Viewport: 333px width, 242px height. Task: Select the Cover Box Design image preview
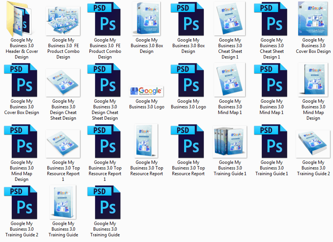click(x=313, y=19)
